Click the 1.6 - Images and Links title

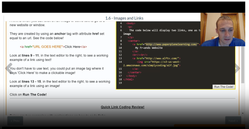pos(124,18)
